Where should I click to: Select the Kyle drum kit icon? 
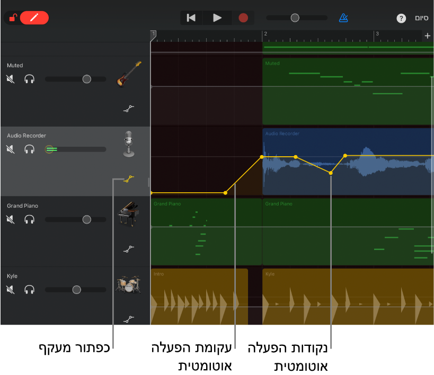128,284
